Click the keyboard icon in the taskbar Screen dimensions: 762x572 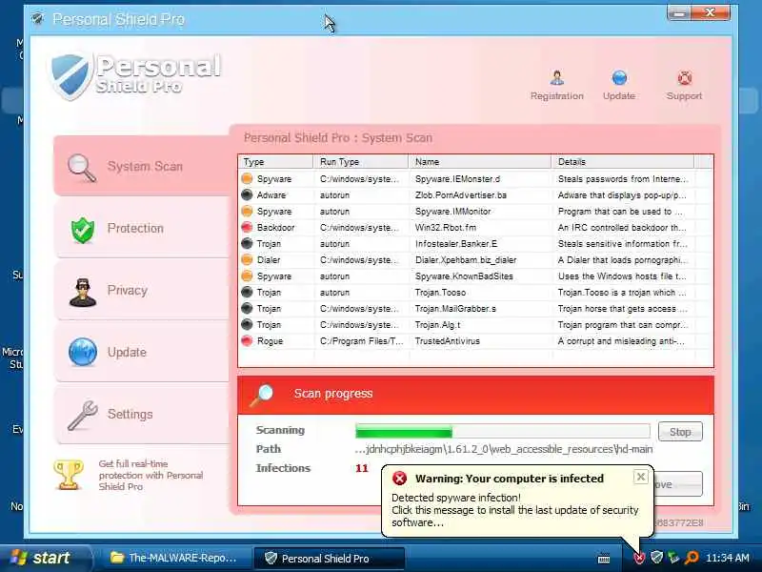(604, 560)
